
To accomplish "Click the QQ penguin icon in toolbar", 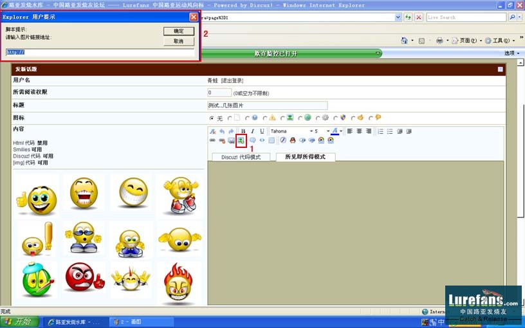I will [292, 140].
